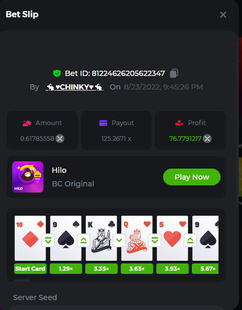Click the horizontal card list scrollbar

22,280
